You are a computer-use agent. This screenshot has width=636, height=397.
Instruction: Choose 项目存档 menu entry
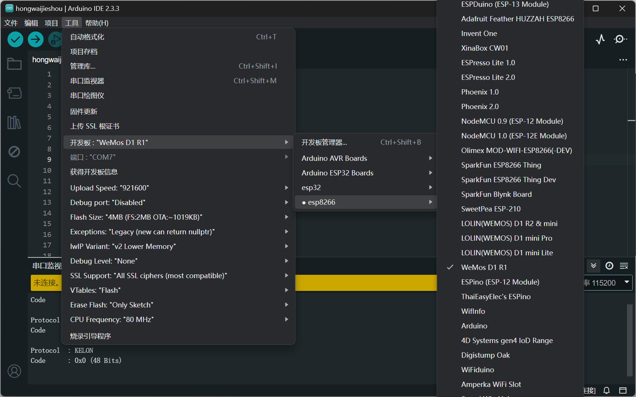tap(178, 51)
